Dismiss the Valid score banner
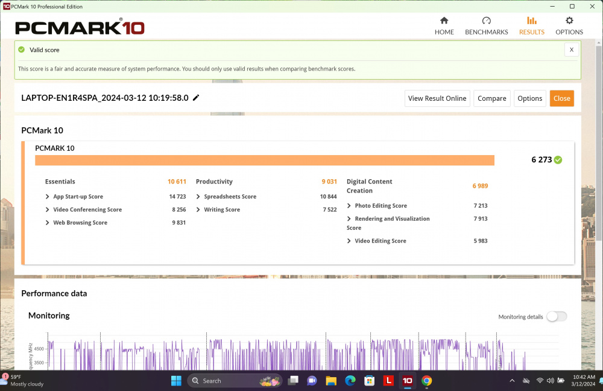 pos(572,49)
